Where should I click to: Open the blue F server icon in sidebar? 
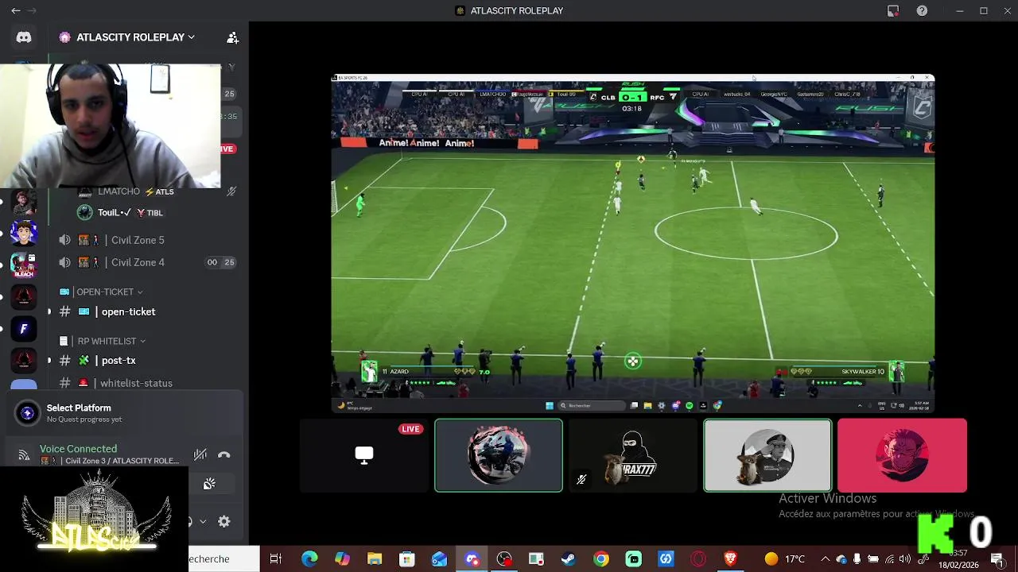23,328
